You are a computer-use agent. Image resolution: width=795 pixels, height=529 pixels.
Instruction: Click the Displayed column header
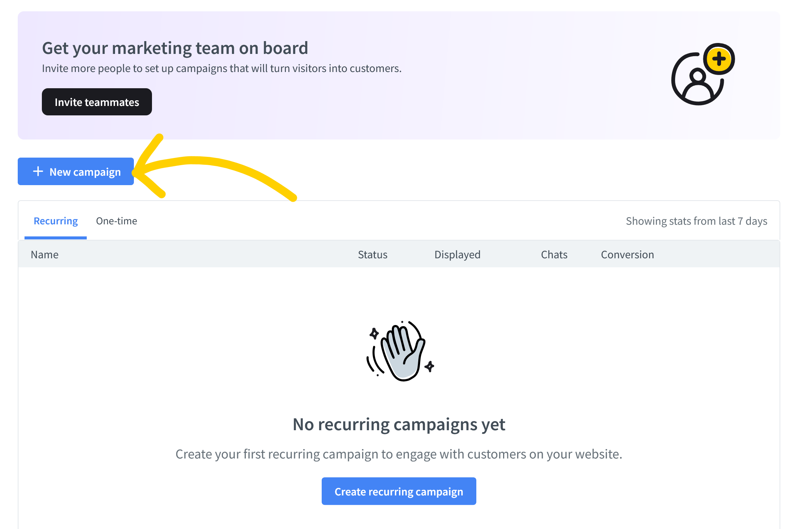click(x=457, y=255)
